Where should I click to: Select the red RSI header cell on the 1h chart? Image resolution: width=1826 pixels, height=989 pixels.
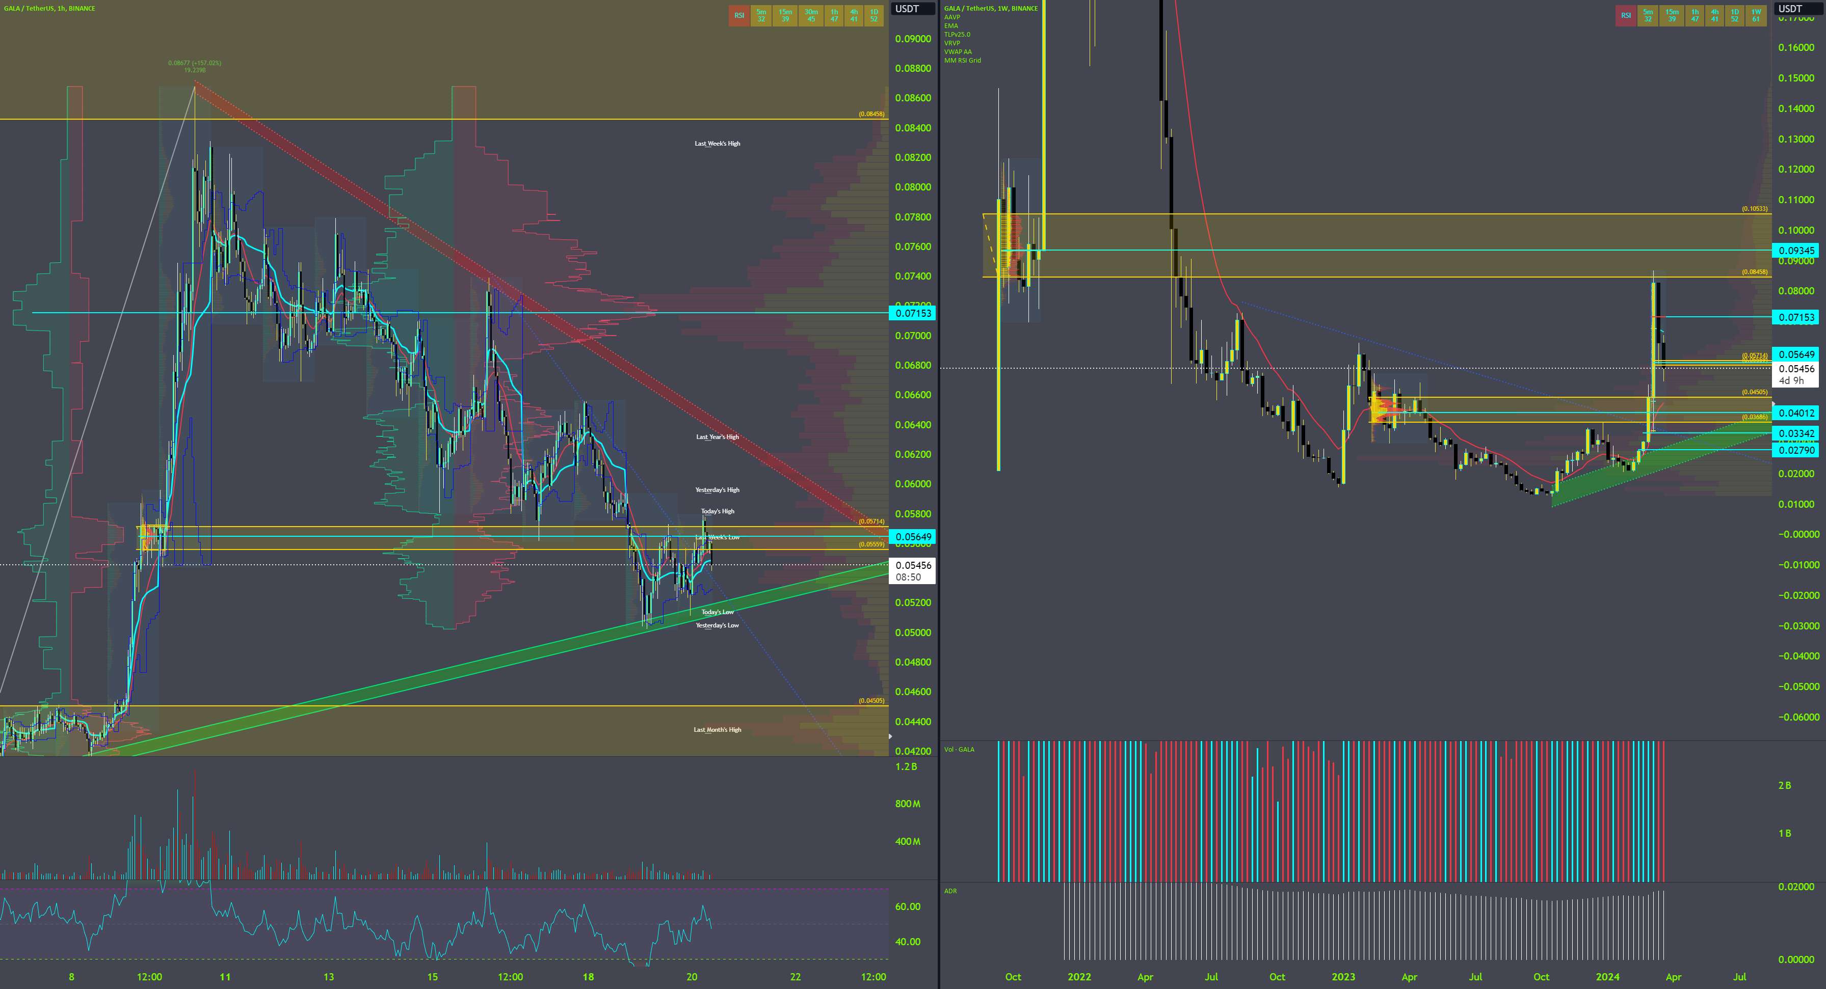[x=739, y=16]
